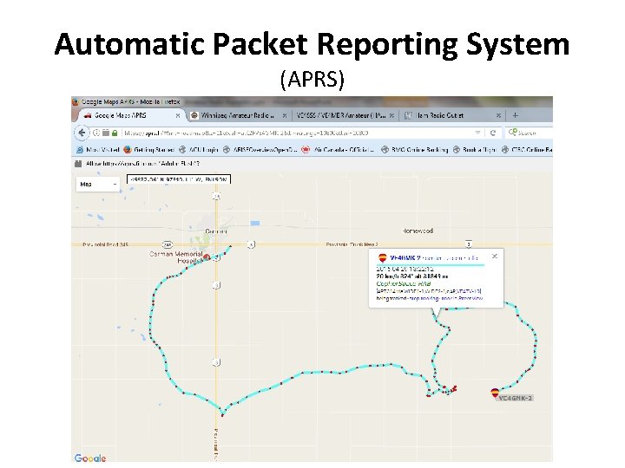Viewport: 625px width, 468px height.
Task: Click the browser Search box
Action: (x=530, y=133)
